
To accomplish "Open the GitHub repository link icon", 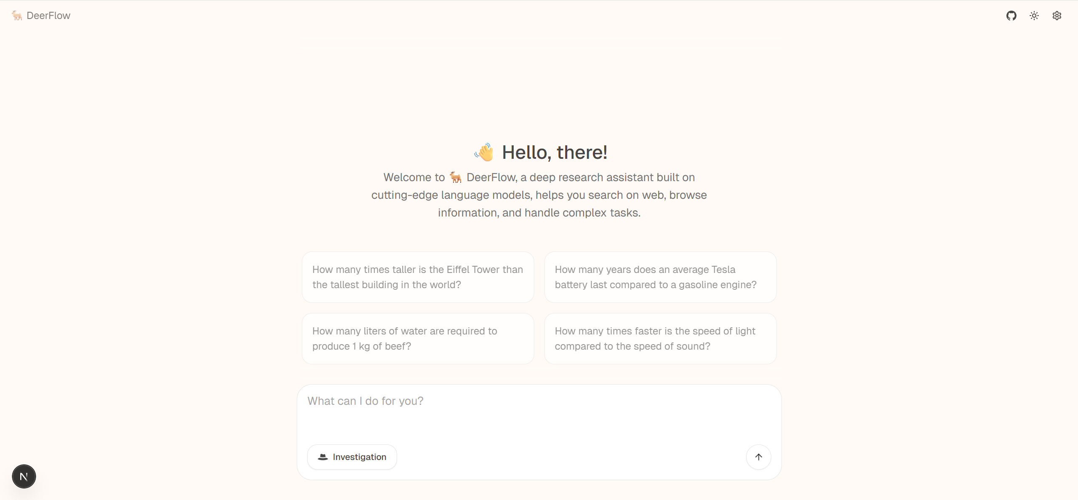I will click(1011, 16).
